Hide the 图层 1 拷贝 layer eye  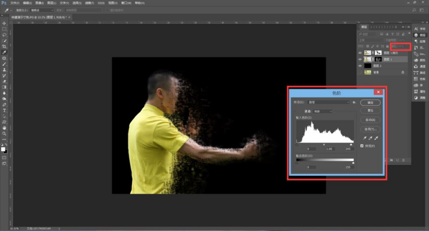point(360,53)
